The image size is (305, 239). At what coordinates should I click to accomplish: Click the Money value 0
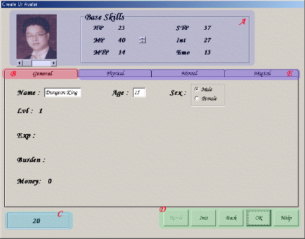(x=50, y=181)
